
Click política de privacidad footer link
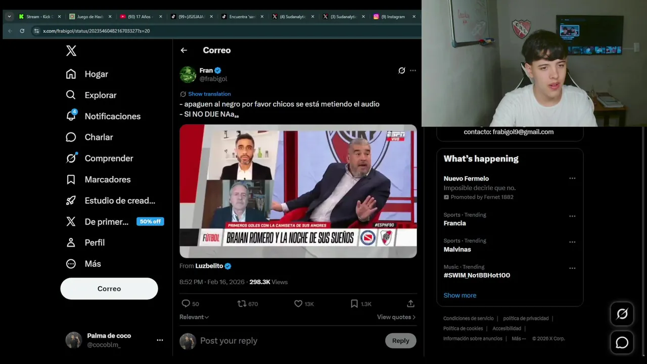[x=526, y=318]
